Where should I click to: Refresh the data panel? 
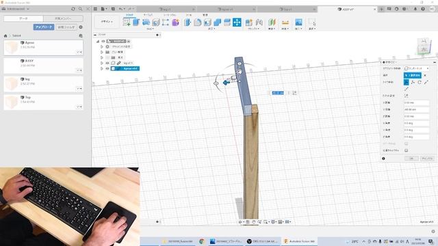click(73, 9)
